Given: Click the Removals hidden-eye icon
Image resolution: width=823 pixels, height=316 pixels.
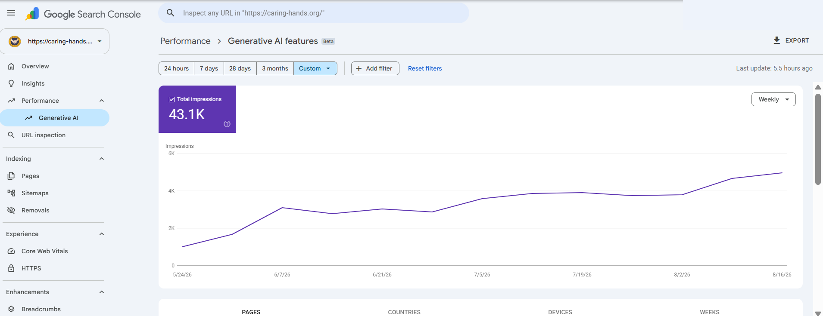Looking at the screenshot, I should tap(12, 210).
